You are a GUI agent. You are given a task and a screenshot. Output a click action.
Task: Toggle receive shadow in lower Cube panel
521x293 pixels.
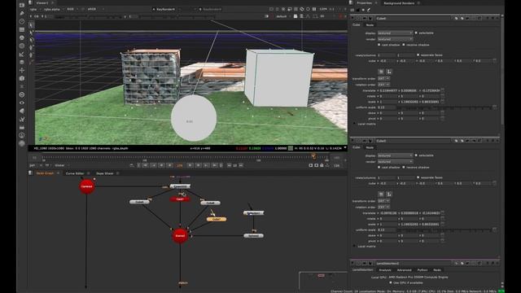point(404,167)
